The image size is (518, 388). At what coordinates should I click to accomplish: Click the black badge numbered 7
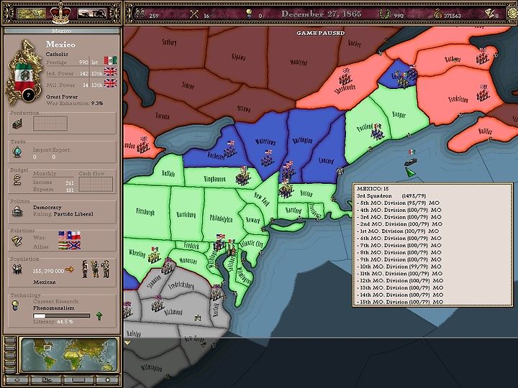tap(28, 96)
